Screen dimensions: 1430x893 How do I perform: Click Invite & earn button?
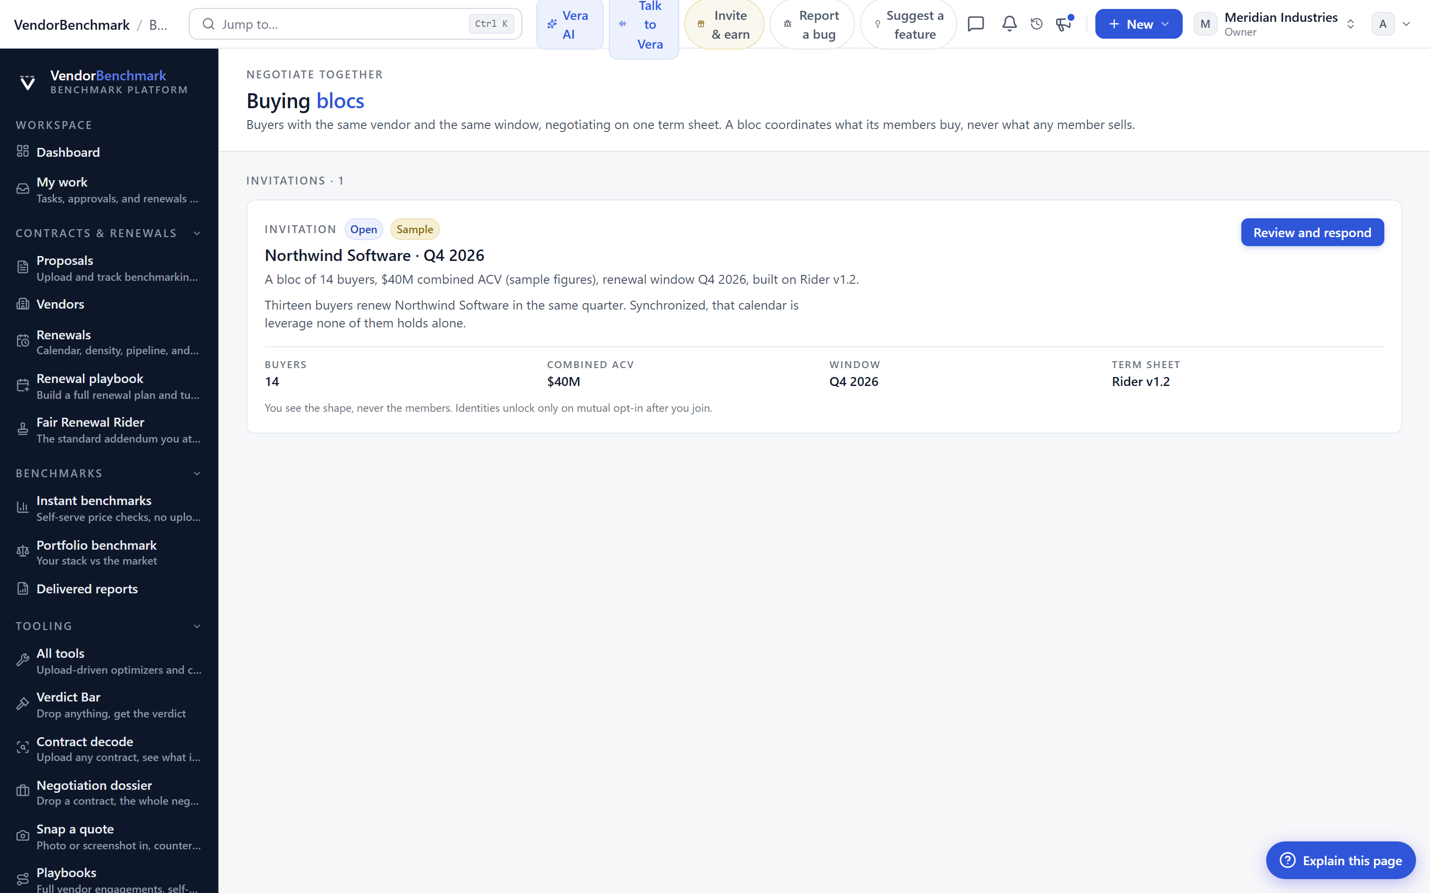point(724,24)
